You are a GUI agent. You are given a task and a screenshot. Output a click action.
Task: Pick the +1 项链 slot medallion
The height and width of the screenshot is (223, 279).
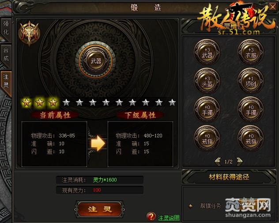(251, 81)
